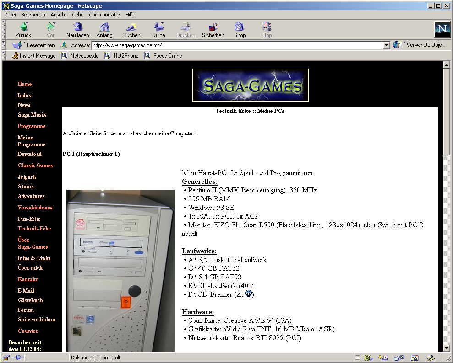
Task: Go back with the Zurück button
Action: tap(23, 30)
